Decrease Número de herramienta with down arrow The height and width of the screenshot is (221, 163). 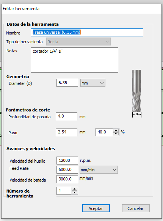pyautogui.click(x=75, y=193)
